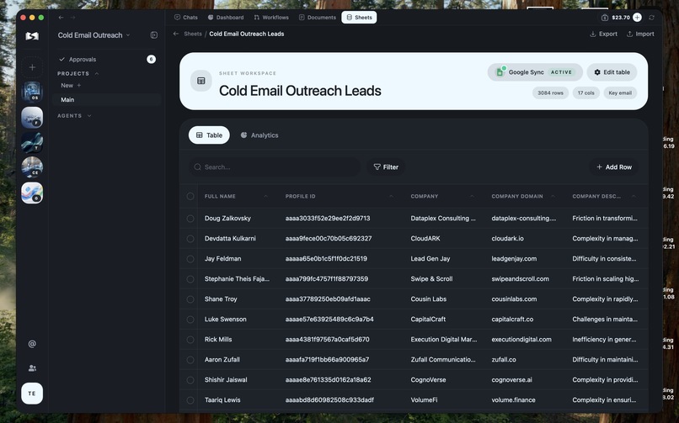The height and width of the screenshot is (423, 679).
Task: Select the Luke Swenson row checkbox
Action: 190,320
